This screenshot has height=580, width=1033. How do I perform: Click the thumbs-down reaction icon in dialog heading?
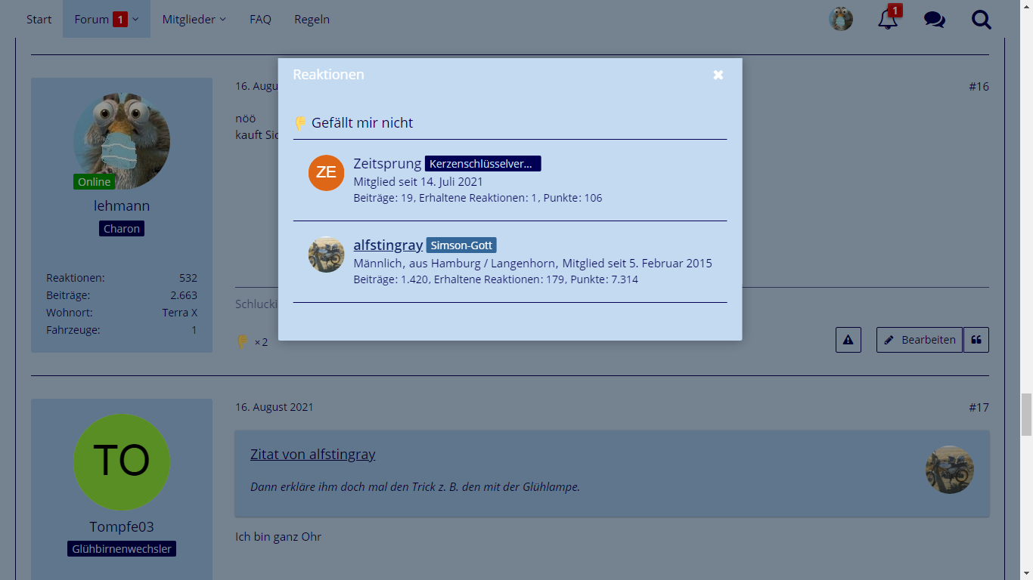coord(300,122)
